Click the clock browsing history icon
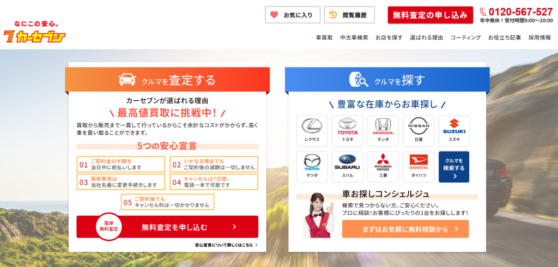The width and height of the screenshot is (558, 267). tap(333, 15)
